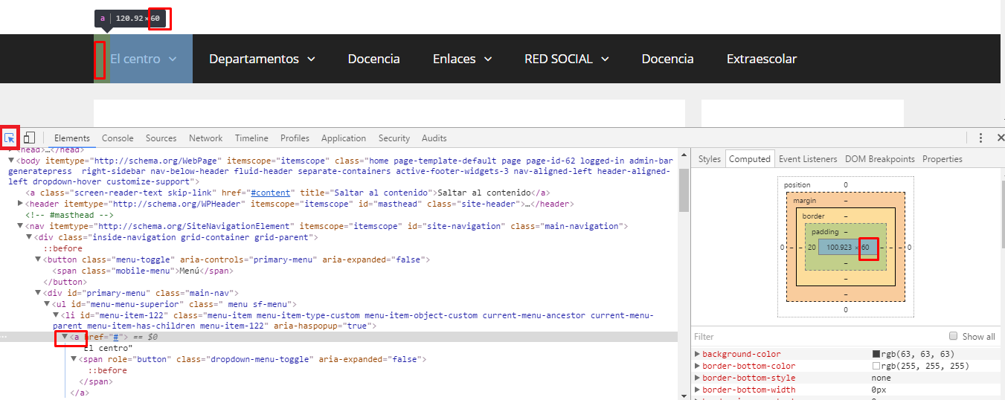Collapse the body element node
1005x400 pixels.
click(x=11, y=160)
